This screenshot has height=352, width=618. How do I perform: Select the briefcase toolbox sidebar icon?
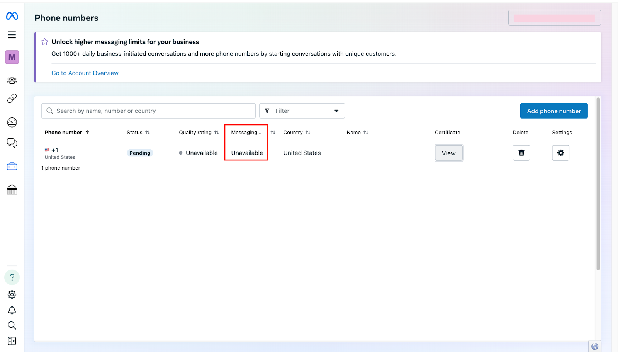12,167
